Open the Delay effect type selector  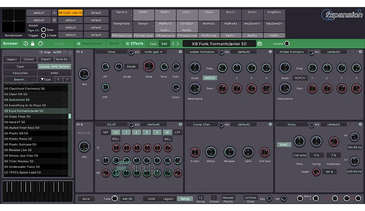[x=292, y=124]
